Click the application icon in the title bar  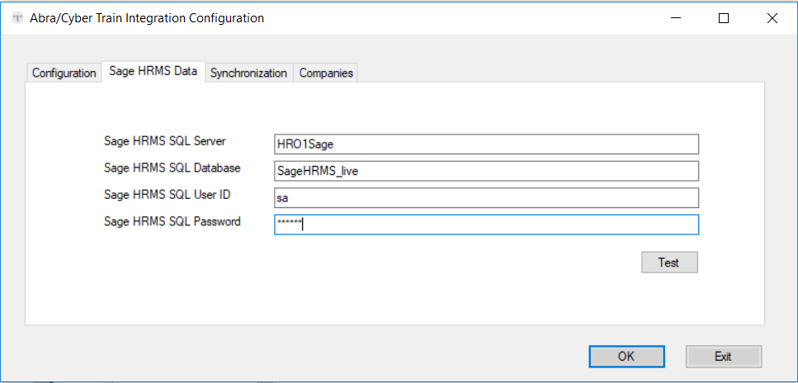coord(18,18)
